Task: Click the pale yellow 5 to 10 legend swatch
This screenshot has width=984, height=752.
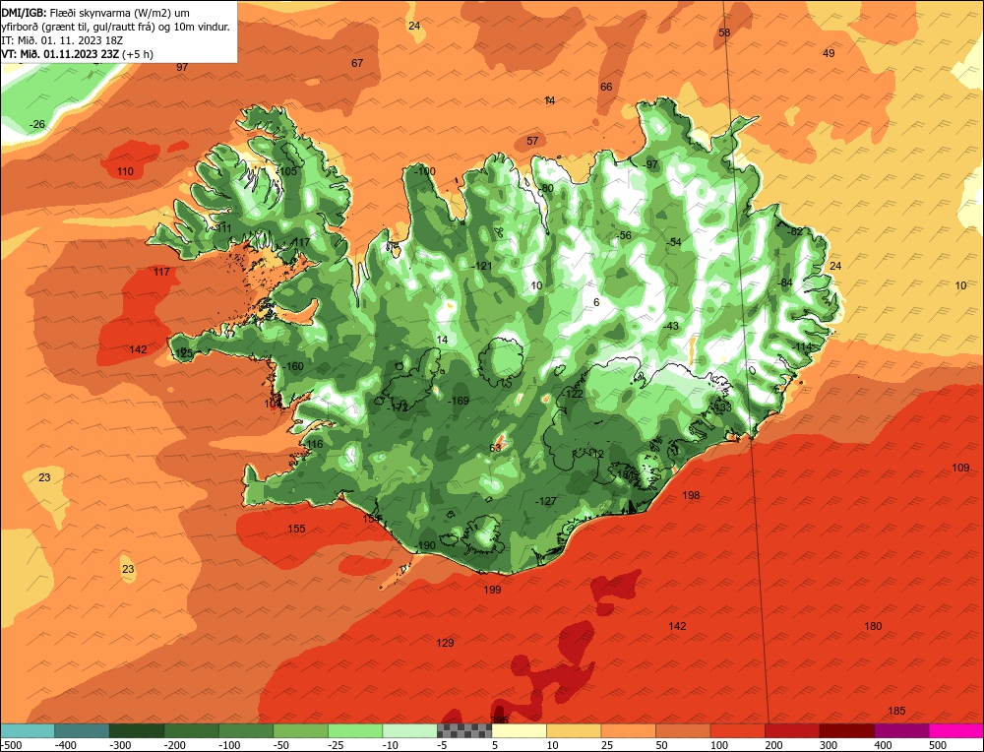Action: (519, 730)
